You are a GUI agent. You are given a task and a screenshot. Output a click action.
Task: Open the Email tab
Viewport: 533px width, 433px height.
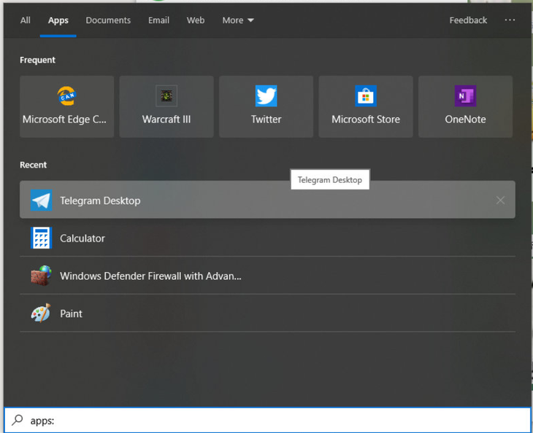click(158, 20)
